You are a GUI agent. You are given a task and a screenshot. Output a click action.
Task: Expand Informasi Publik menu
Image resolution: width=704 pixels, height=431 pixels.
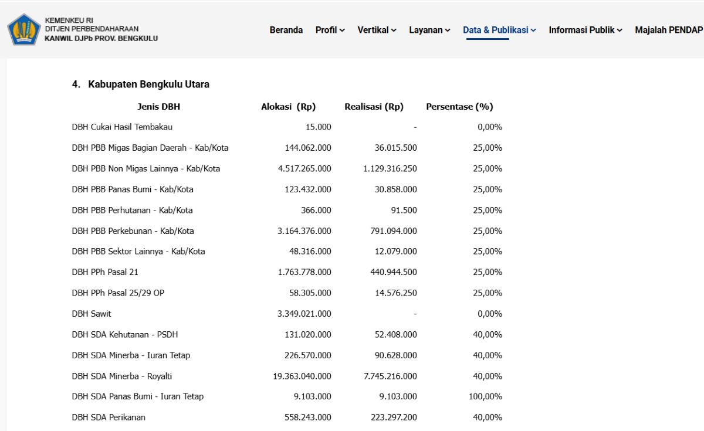(585, 30)
